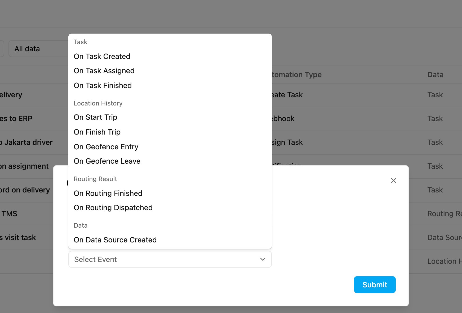Open the TMS automation row
The height and width of the screenshot is (313, 462).
(x=9, y=214)
